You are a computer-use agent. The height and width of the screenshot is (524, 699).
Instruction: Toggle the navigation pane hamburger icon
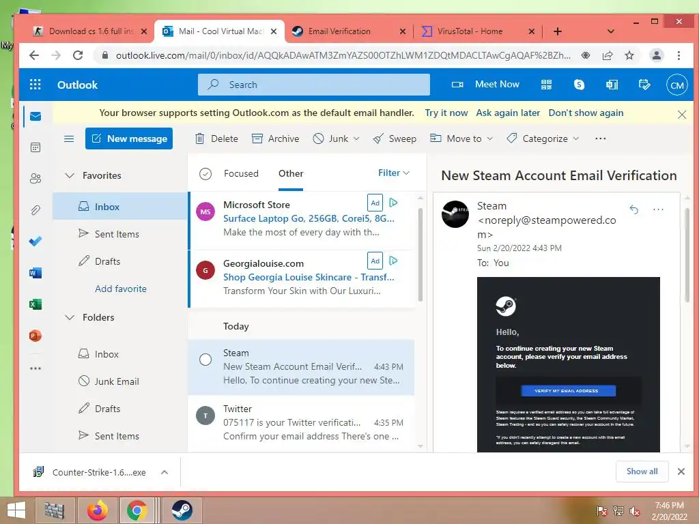tap(69, 139)
